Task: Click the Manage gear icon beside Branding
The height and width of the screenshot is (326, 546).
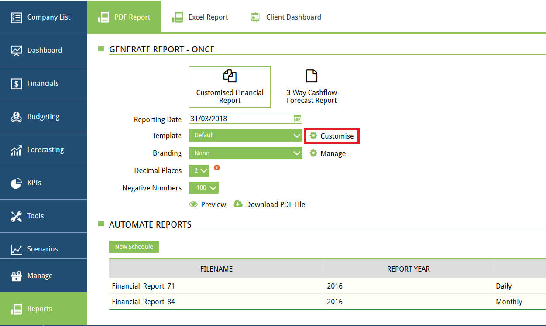Action: (x=313, y=153)
